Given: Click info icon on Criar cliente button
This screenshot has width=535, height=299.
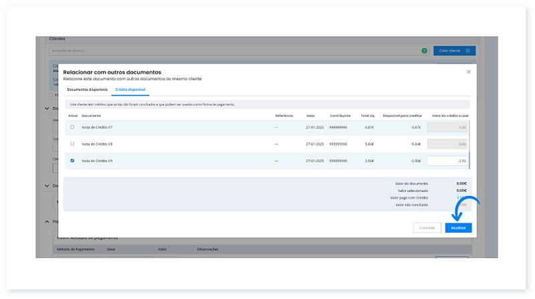Looking at the screenshot, I should point(467,51).
